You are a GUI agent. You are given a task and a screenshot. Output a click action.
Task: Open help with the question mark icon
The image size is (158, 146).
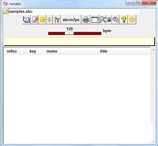pos(124,20)
